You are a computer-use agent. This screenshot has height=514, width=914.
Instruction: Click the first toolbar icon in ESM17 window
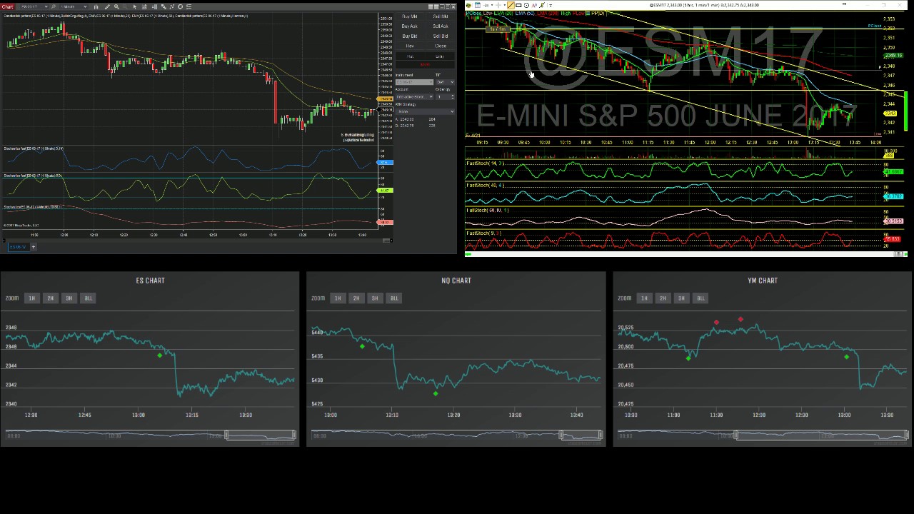click(x=468, y=5)
